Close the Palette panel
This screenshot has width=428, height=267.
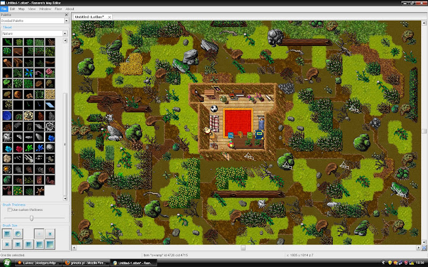(66, 15)
